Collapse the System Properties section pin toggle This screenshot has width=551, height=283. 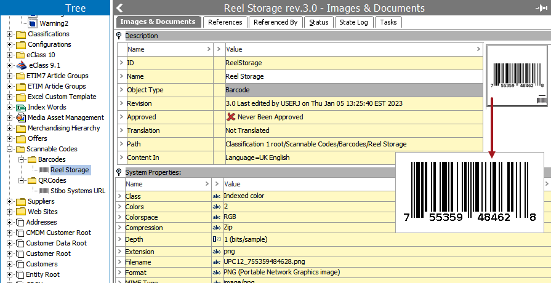pyautogui.click(x=119, y=172)
